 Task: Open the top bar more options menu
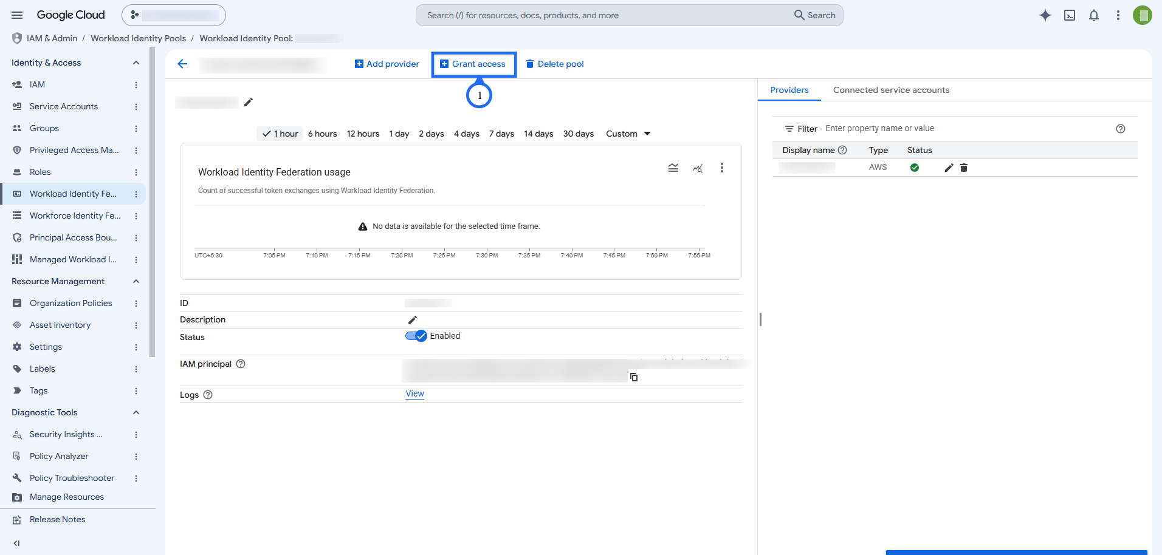click(1118, 15)
